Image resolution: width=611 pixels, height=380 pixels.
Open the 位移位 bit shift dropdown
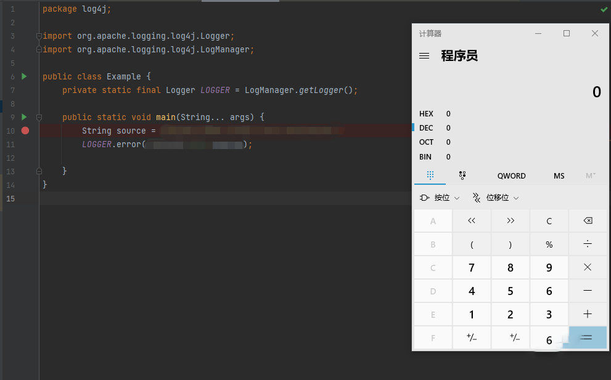(496, 198)
